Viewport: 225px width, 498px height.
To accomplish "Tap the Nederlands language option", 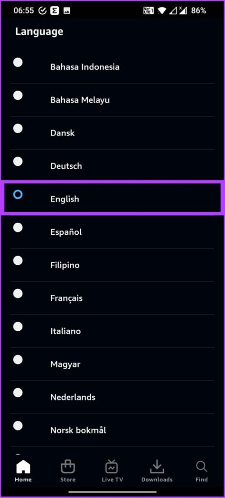I will 73,397.
